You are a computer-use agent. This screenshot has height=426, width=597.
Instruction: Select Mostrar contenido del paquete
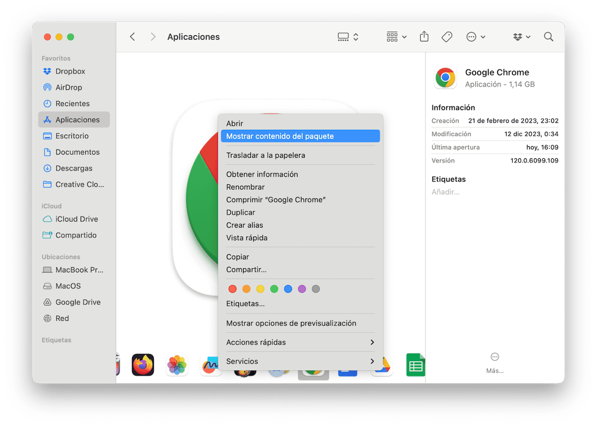pyautogui.click(x=300, y=136)
